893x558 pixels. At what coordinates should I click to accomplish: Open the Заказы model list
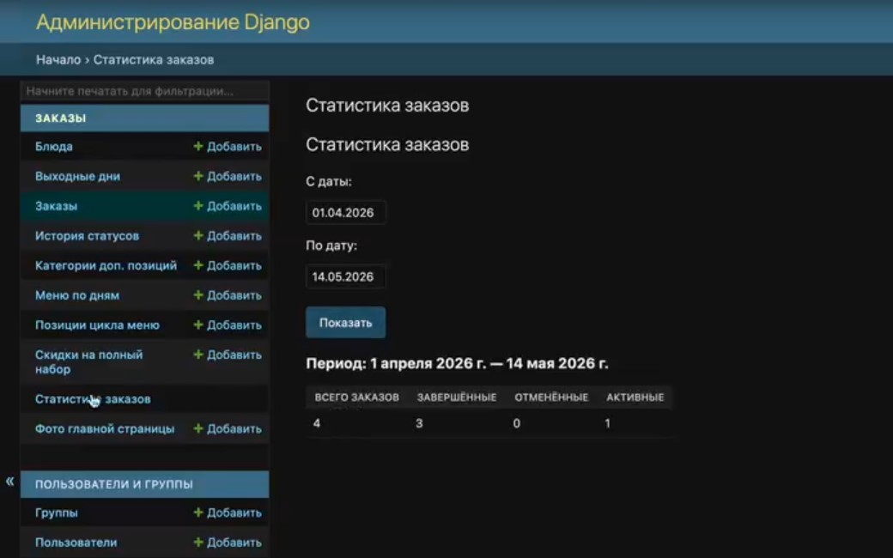[56, 206]
